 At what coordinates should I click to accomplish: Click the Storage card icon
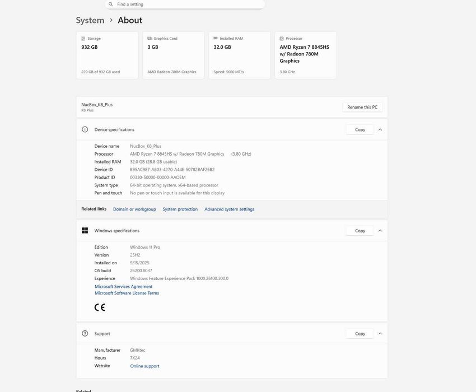pos(83,39)
